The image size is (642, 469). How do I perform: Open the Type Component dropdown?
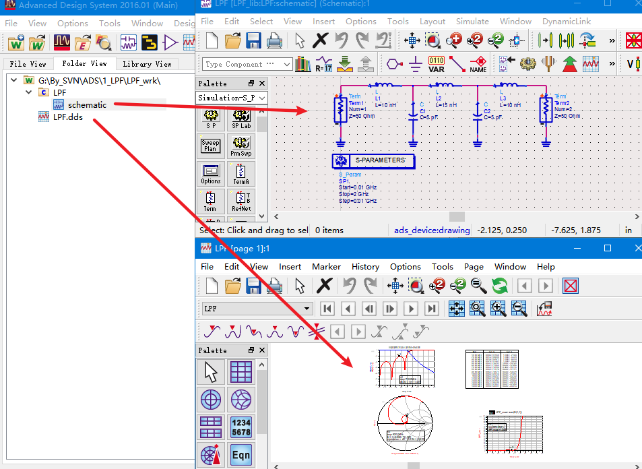click(x=288, y=64)
